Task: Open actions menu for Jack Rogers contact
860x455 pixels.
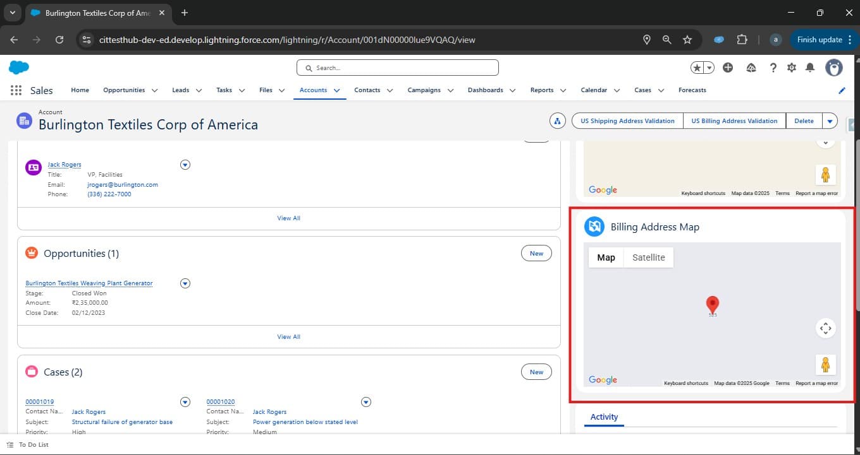Action: coord(185,165)
